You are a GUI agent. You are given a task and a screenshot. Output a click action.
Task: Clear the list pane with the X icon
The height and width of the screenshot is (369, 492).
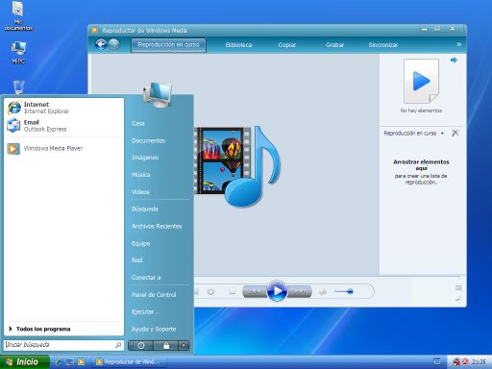point(455,133)
